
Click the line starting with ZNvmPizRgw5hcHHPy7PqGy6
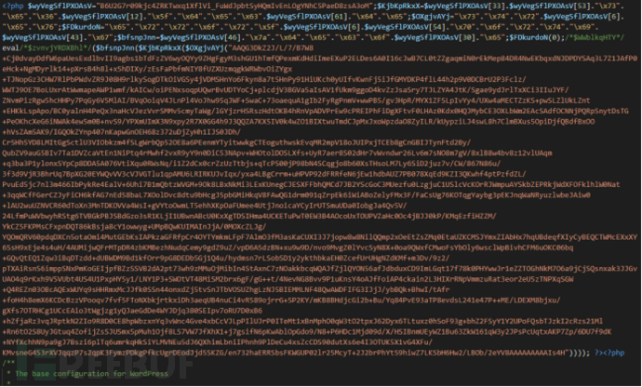point(296,100)
